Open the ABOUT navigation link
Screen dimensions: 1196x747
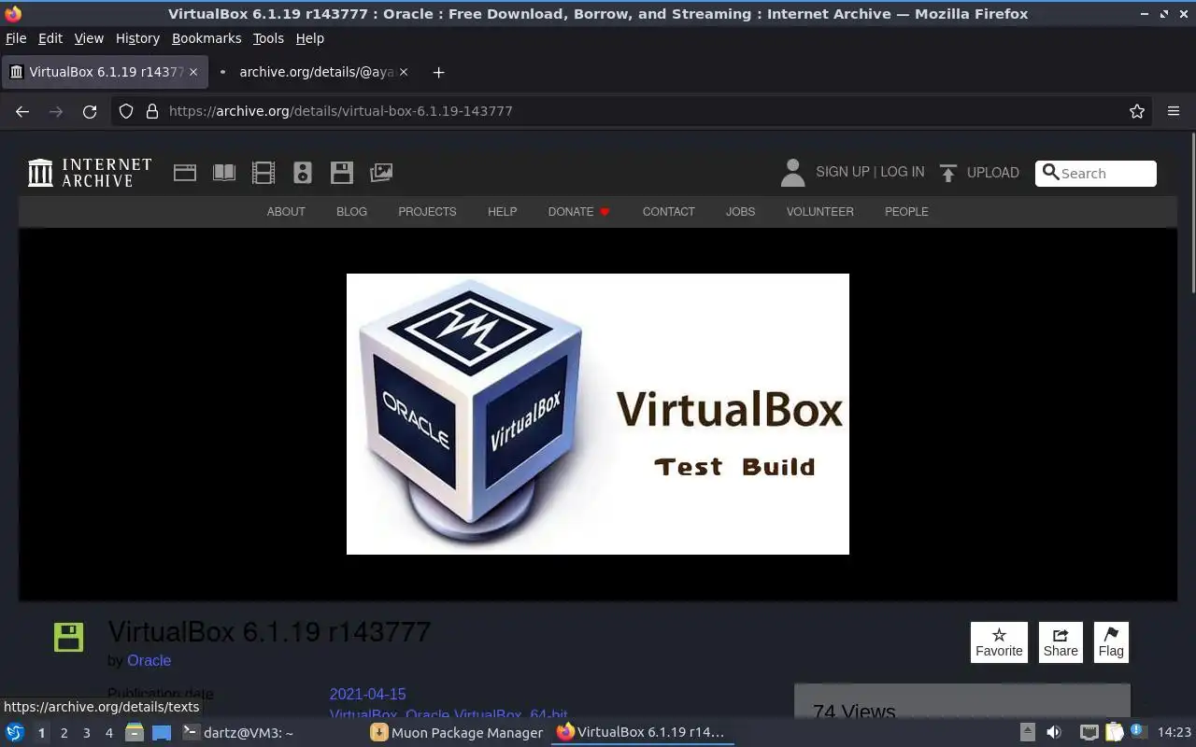click(286, 212)
